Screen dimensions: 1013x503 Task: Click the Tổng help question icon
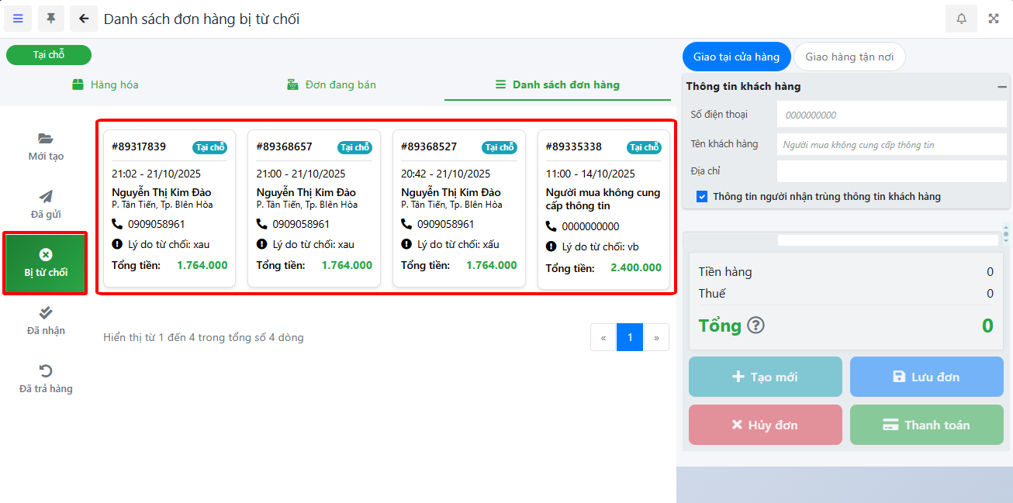coord(755,326)
